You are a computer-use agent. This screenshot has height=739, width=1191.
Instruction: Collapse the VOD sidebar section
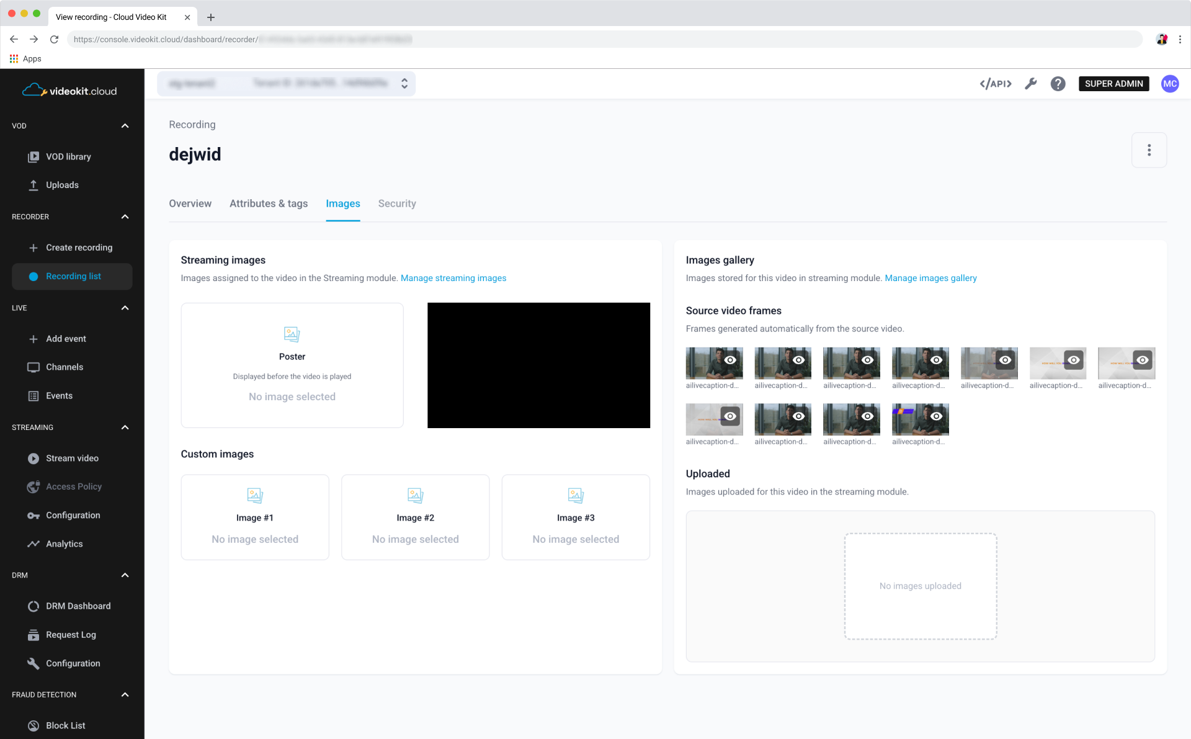(125, 126)
